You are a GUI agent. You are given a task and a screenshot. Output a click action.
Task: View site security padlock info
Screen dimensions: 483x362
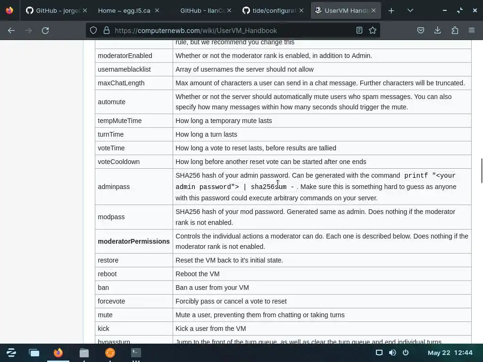107,30
